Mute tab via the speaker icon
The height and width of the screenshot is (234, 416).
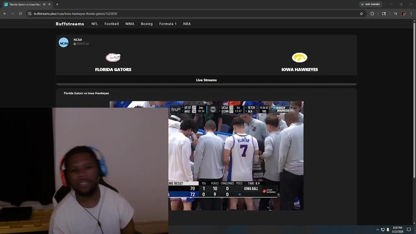[x=44, y=4]
